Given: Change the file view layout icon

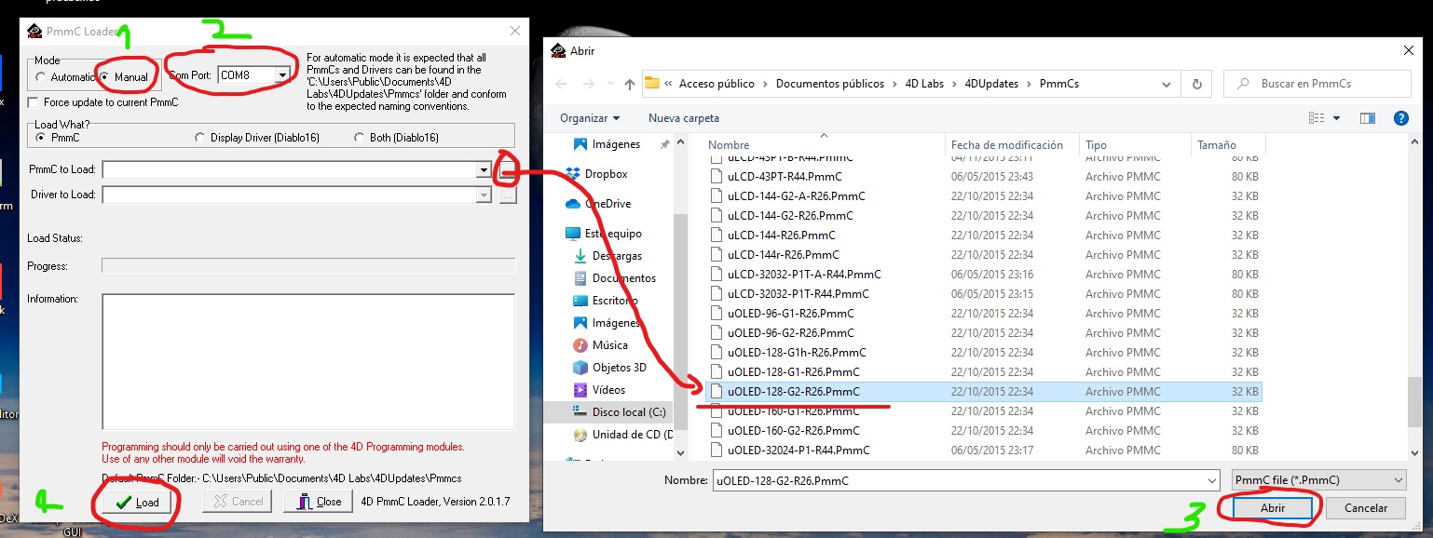Looking at the screenshot, I should 1317,118.
